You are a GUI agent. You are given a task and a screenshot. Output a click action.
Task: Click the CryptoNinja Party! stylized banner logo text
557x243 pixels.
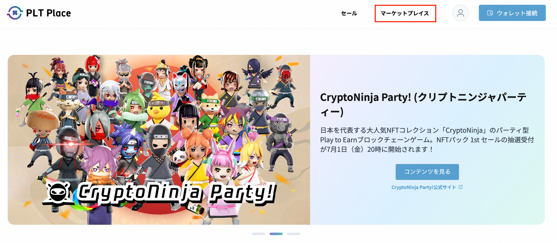177,193
